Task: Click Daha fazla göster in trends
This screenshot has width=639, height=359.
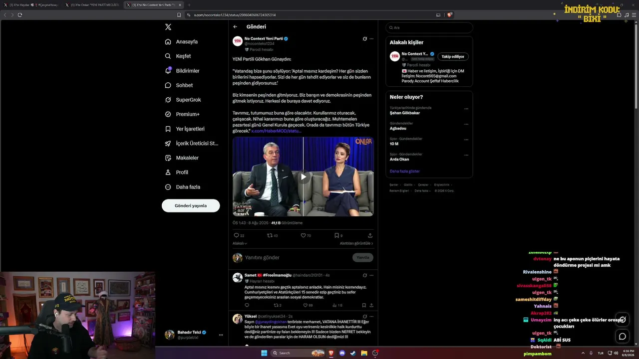Action: (x=405, y=171)
